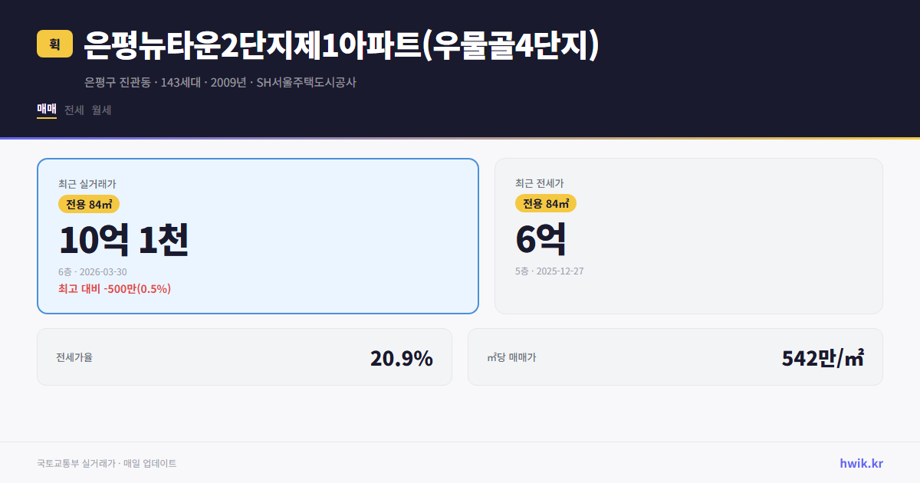
Task: Select the active 매매 tab
Action: [45, 110]
